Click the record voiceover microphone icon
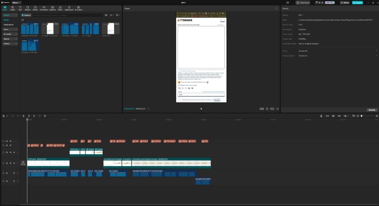Image resolution: width=379 pixels, height=206 pixels. tap(321, 116)
